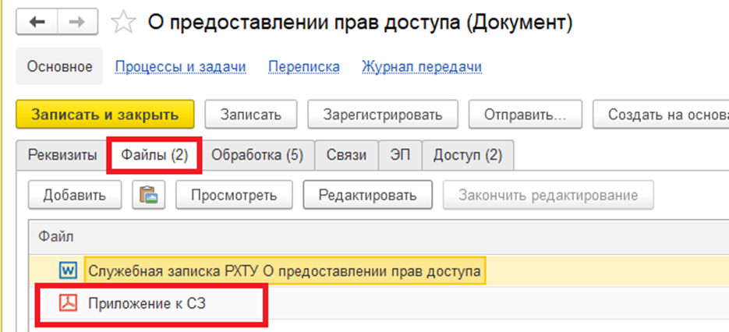This screenshot has height=332, width=729.
Task: Open the Журнал передачи link
Action: click(x=421, y=67)
